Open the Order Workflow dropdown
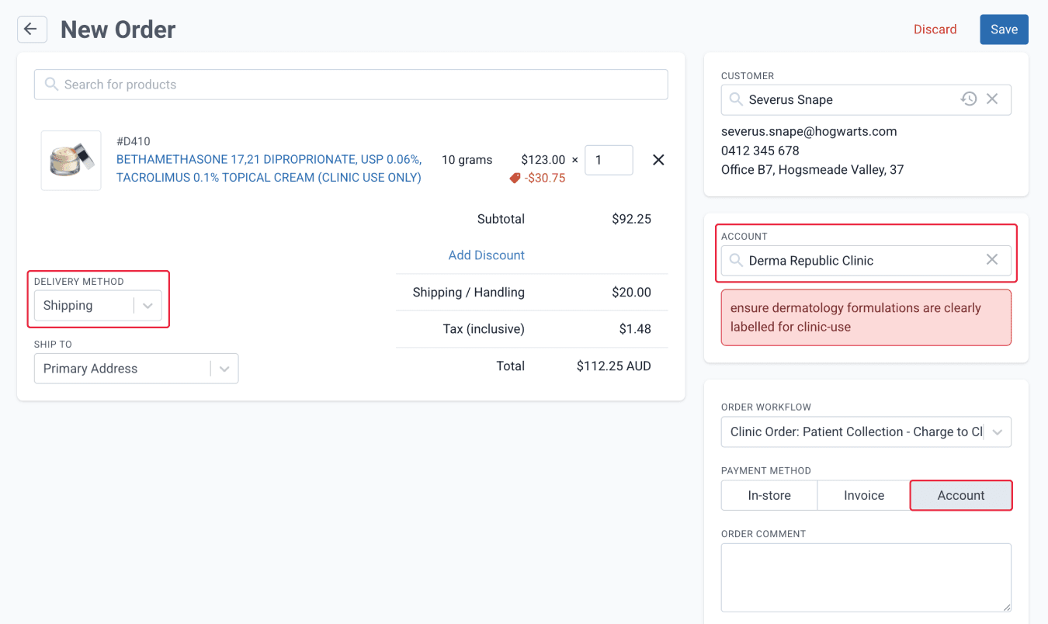This screenshot has height=624, width=1048. click(x=866, y=432)
